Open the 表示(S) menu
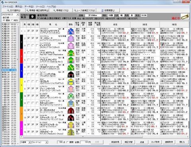 (x=19, y=6)
